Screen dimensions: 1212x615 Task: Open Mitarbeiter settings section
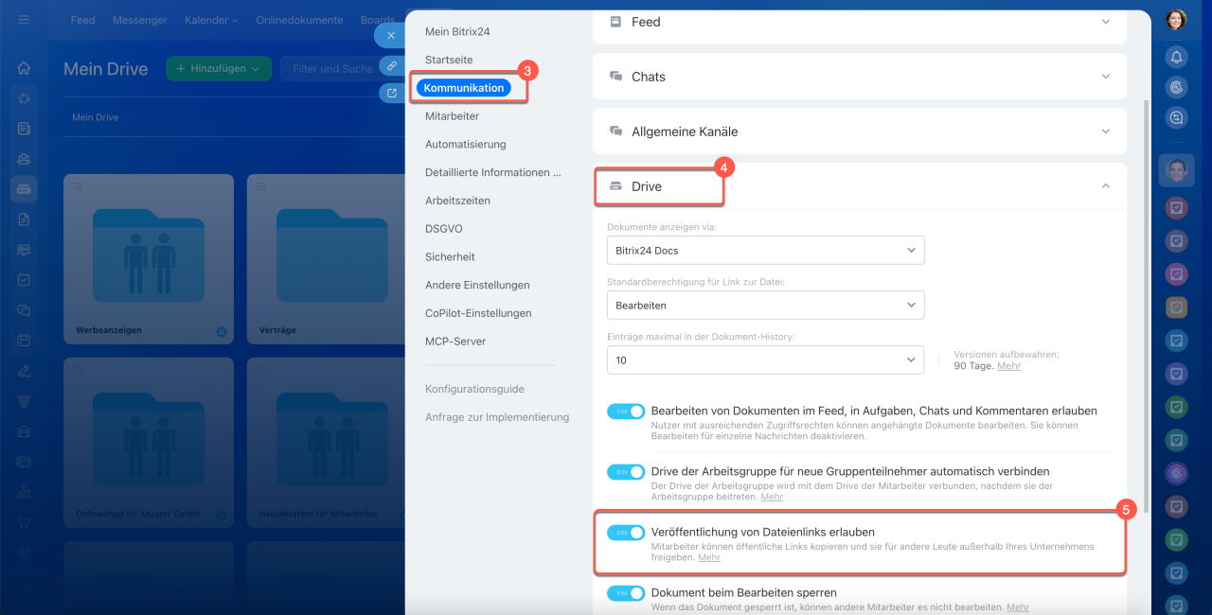click(x=452, y=116)
